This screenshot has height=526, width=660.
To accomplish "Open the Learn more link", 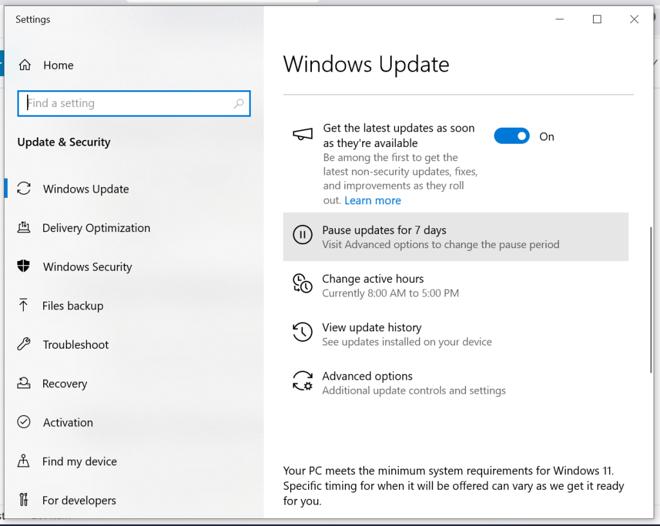I will click(x=373, y=200).
